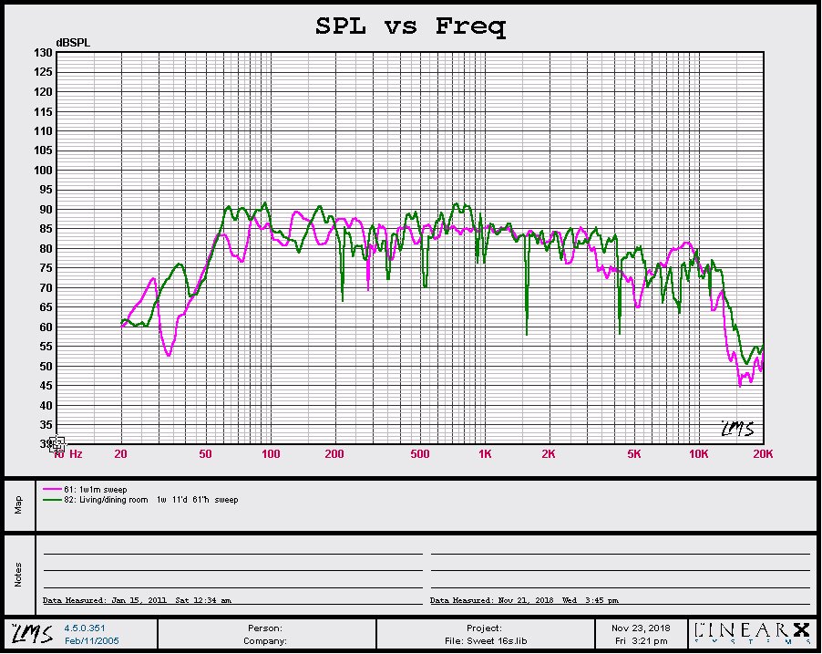Click the LMS watermark inside the graph
The image size is (822, 654).
pyautogui.click(x=736, y=429)
